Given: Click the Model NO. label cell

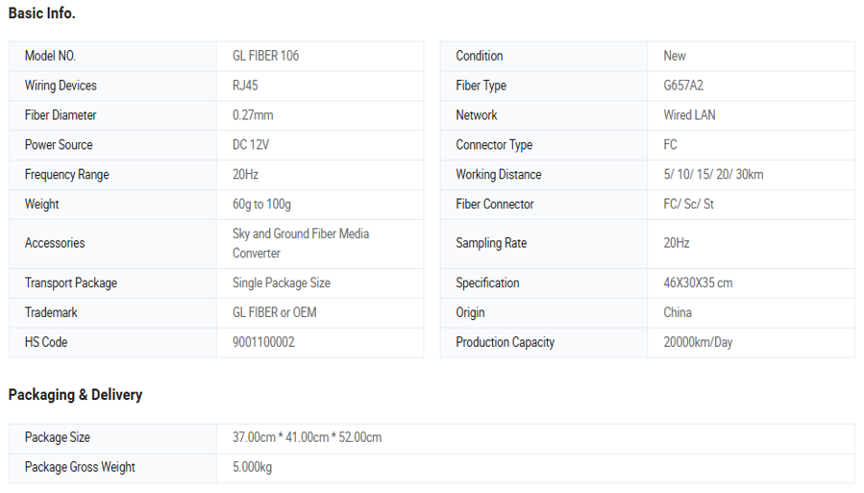Looking at the screenshot, I should [50, 56].
